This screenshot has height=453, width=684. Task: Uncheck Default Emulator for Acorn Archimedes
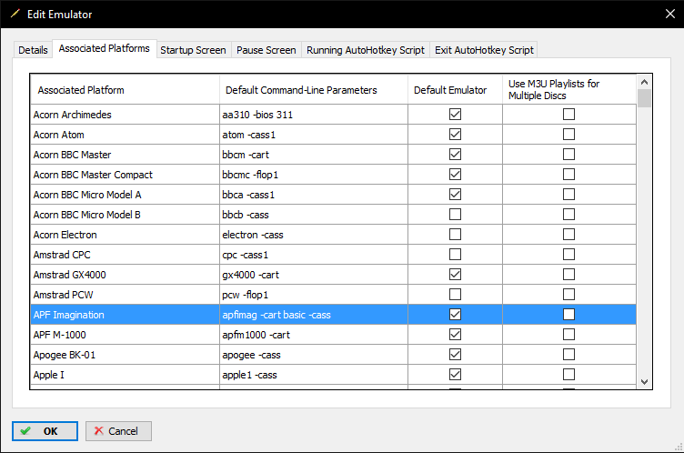455,115
